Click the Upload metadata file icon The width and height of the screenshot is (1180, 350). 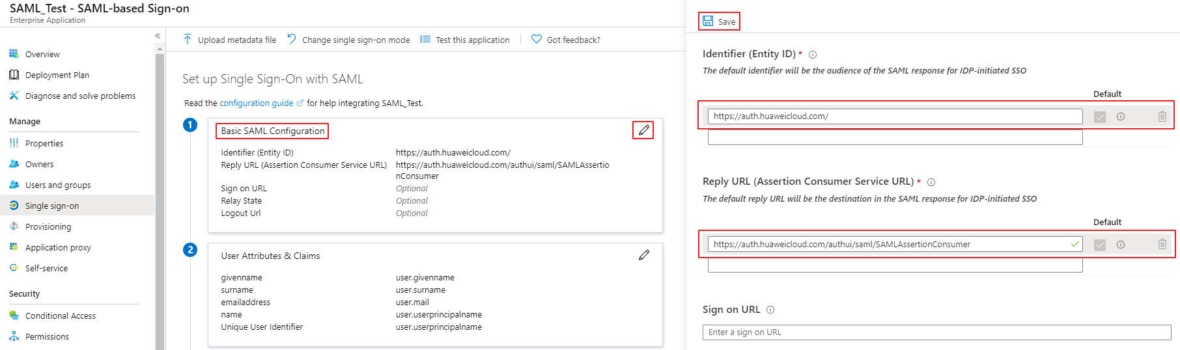coord(188,40)
